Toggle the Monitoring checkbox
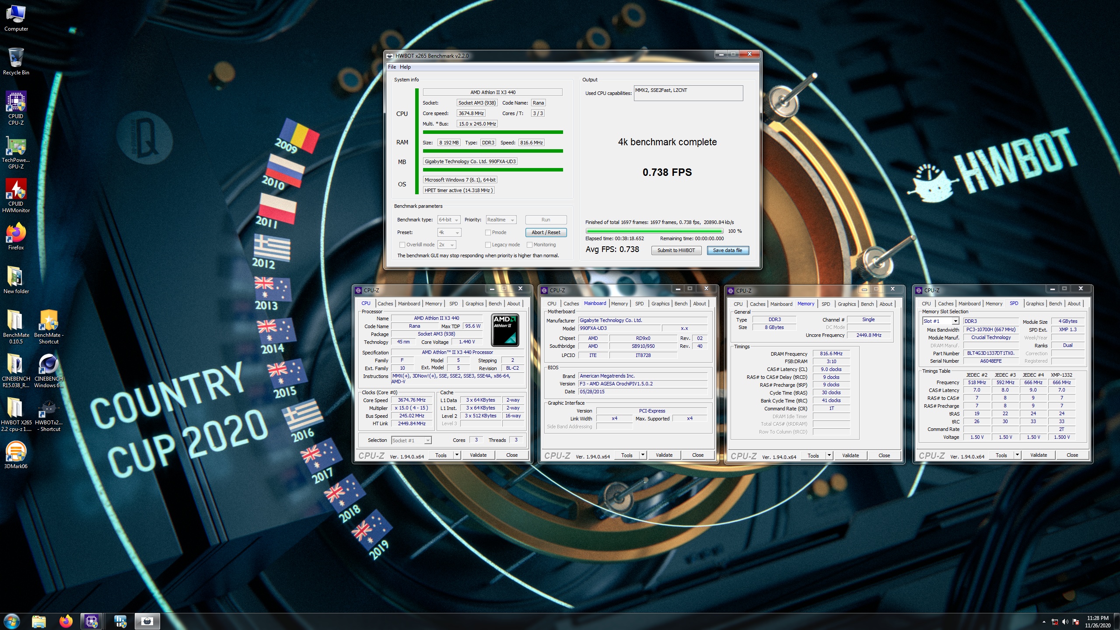The image size is (1120, 630). tap(529, 245)
